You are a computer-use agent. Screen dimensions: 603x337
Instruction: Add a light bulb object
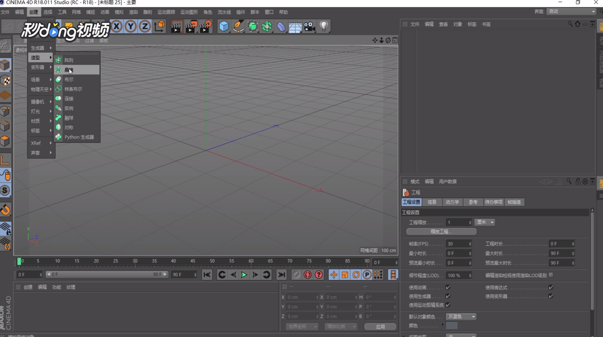(x=324, y=27)
